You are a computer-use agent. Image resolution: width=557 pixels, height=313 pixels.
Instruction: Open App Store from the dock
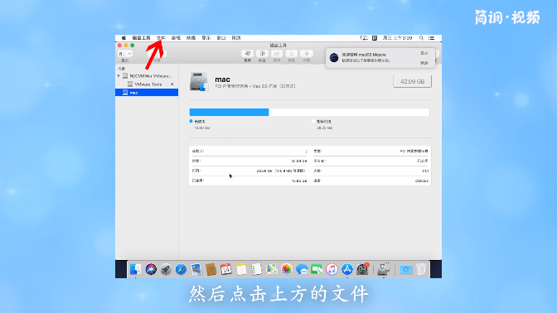pos(347,269)
